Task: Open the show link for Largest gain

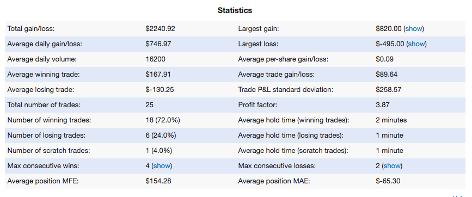Action: click(x=414, y=29)
